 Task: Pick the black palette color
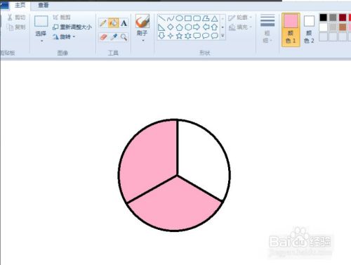(323, 18)
